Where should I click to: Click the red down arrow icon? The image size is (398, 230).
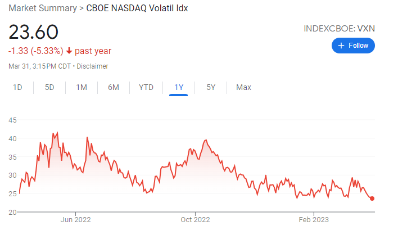tap(69, 51)
